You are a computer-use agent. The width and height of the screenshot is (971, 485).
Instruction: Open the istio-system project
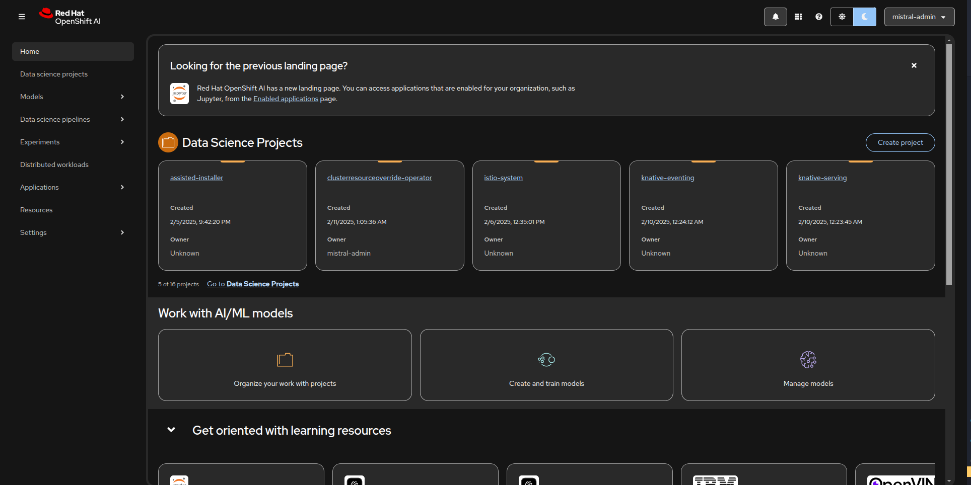coord(503,178)
